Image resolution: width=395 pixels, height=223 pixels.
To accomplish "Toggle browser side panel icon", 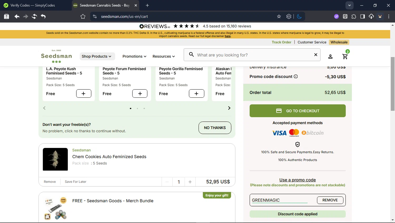I will click(x=362, y=16).
